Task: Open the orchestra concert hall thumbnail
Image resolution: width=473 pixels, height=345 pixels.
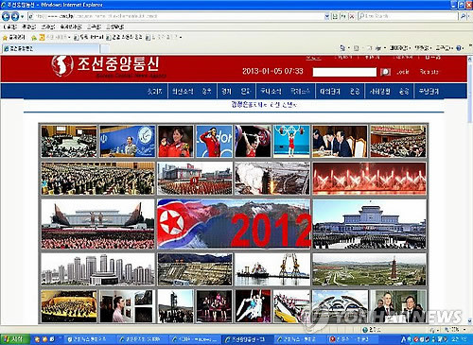Action: [69, 306]
